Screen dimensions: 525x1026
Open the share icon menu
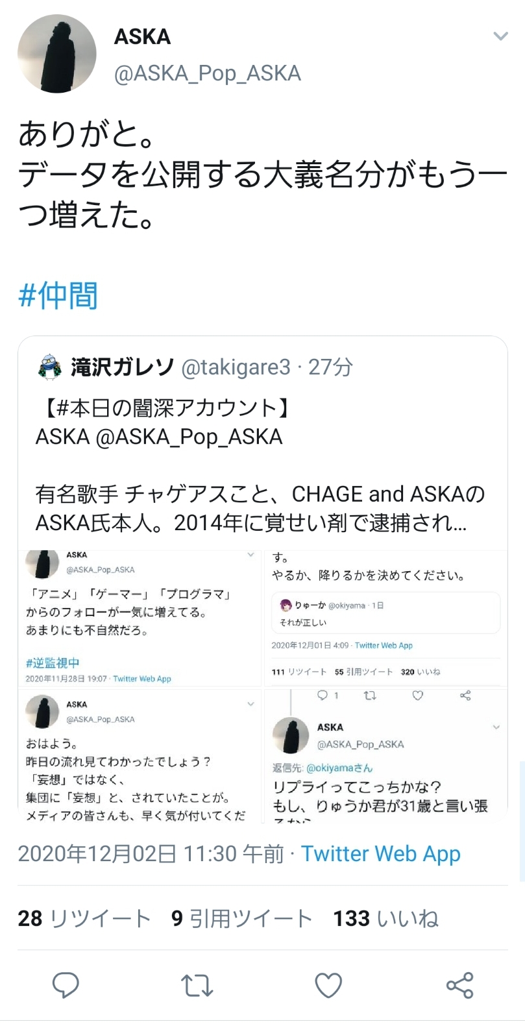tap(459, 986)
